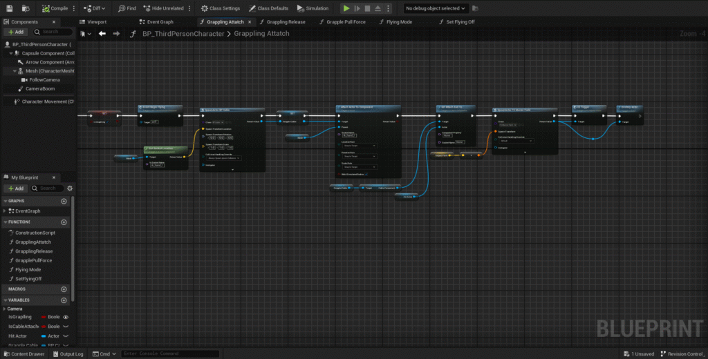Click the Find button
Screen dimensions: 708x359
pos(127,8)
